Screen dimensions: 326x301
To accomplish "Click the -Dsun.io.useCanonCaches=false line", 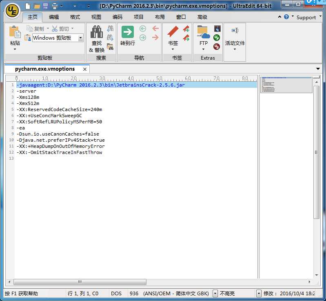I will coord(58,134).
